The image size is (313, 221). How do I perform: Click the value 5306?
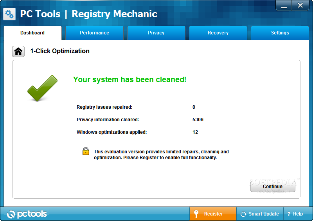pos(198,120)
